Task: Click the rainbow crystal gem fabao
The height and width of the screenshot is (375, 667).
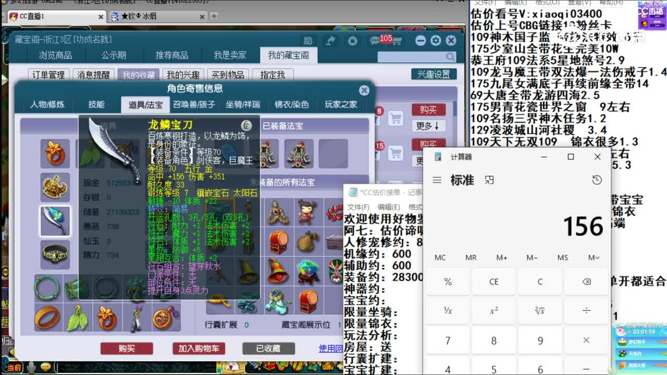Action: (x=308, y=271)
